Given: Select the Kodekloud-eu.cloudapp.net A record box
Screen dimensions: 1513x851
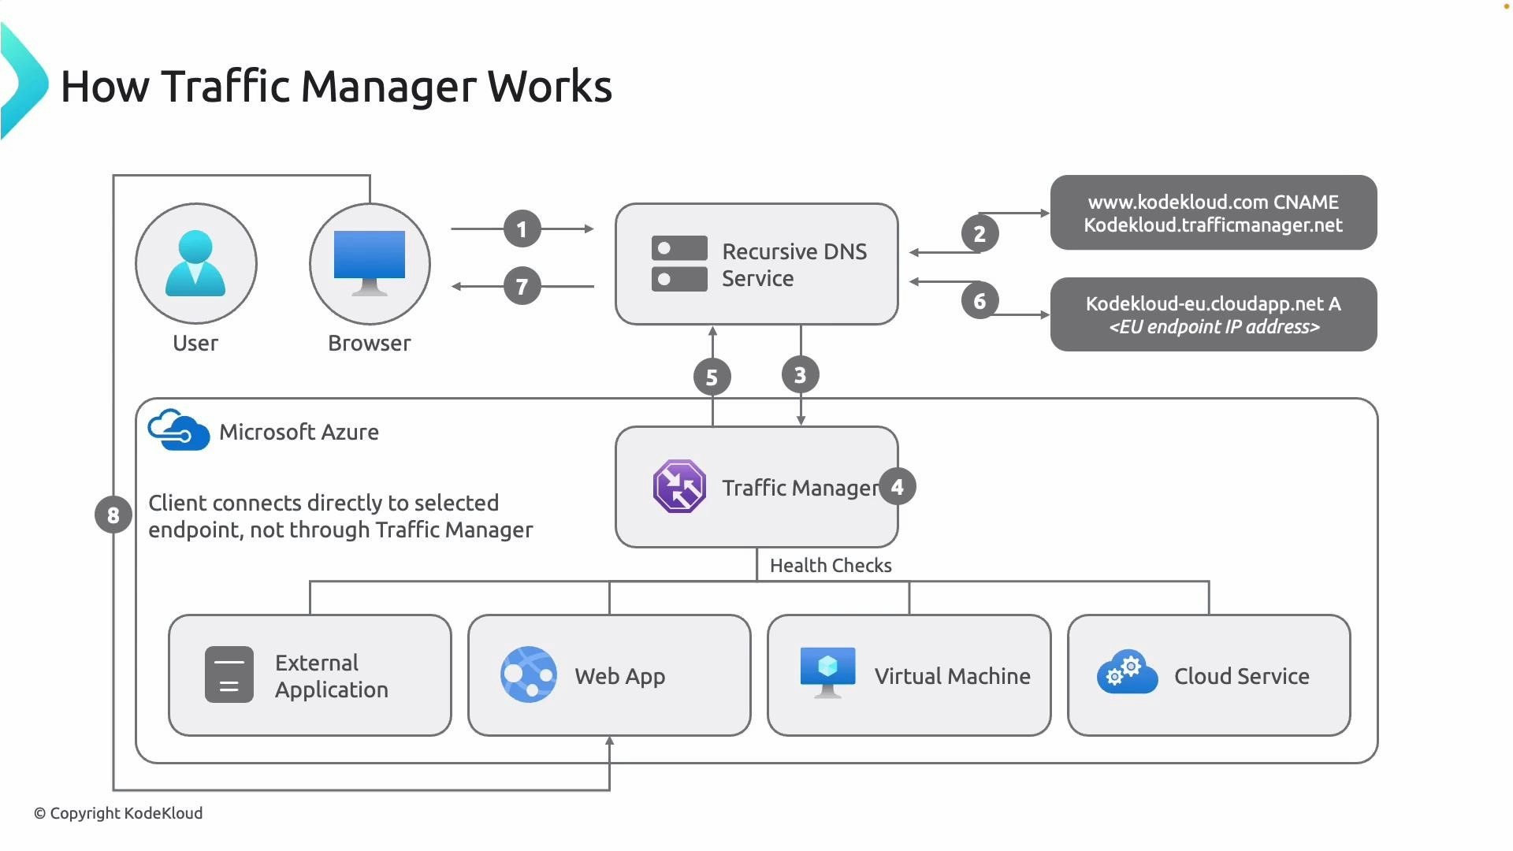Looking at the screenshot, I should pos(1214,314).
